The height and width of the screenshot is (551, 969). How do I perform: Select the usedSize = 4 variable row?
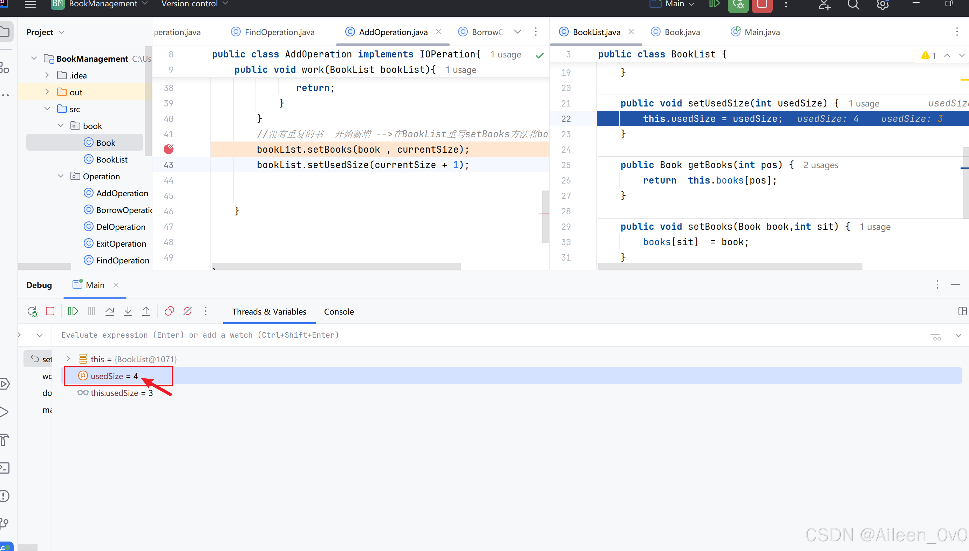click(x=511, y=376)
